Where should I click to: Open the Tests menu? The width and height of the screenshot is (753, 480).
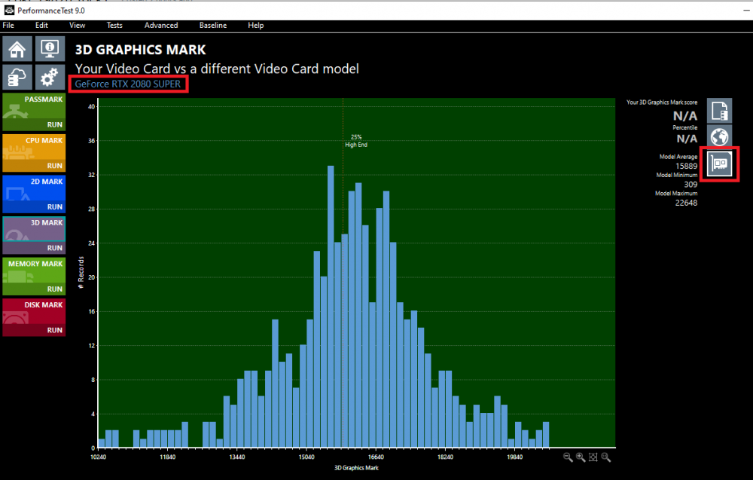pos(114,26)
